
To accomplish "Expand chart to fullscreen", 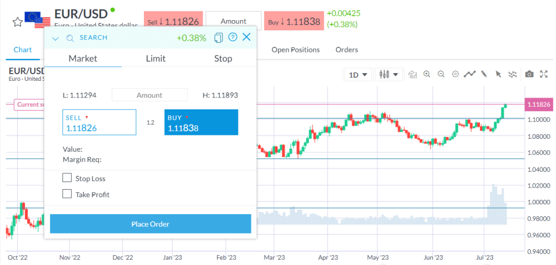I will point(543,74).
